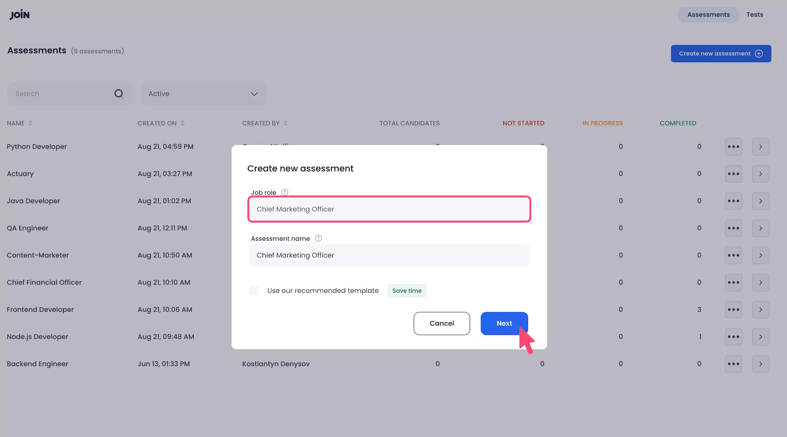Click the Create new assessment button
Image resolution: width=787 pixels, height=437 pixels.
point(721,53)
